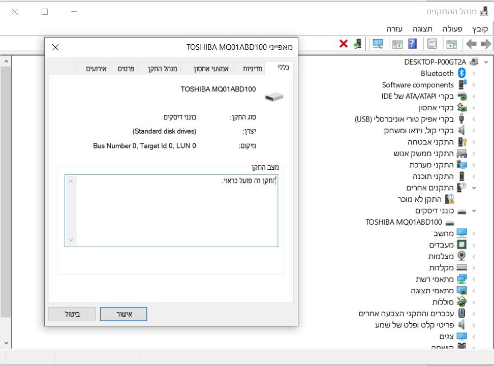Click the battery icon beside סוללות
494x366 pixels.
(462, 301)
